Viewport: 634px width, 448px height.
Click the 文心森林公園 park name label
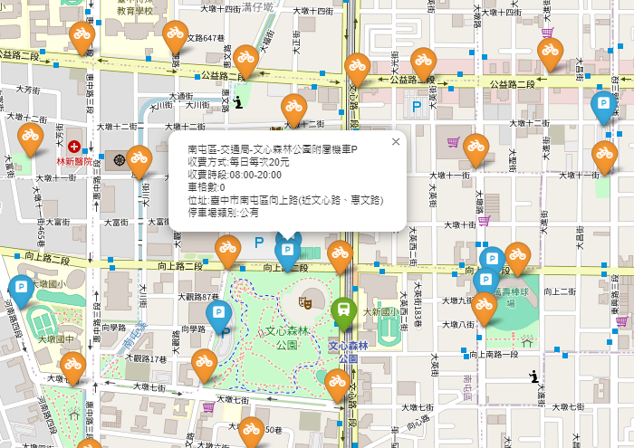[287, 338]
